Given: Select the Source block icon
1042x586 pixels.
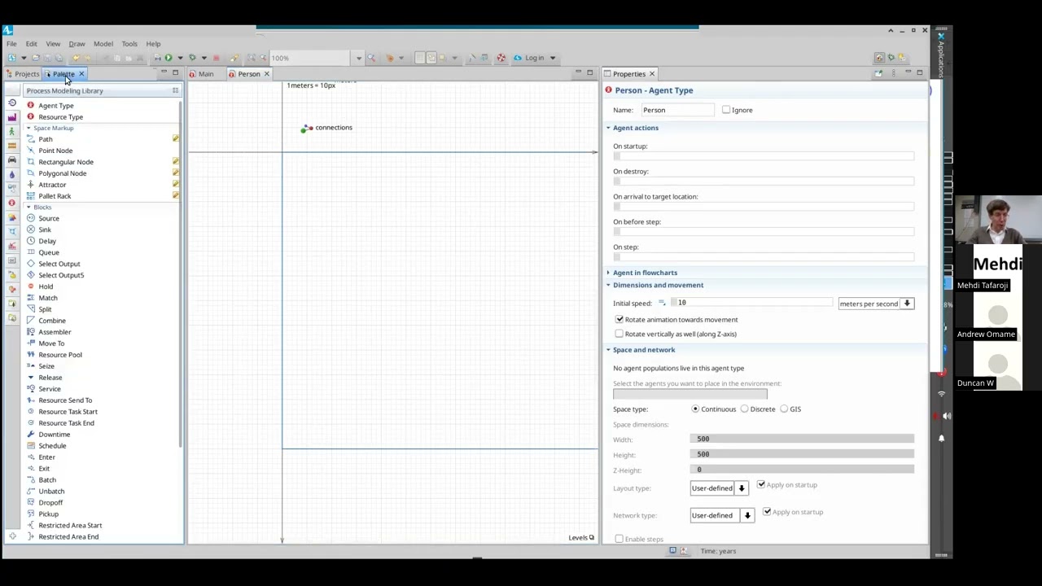Looking at the screenshot, I should [x=31, y=218].
